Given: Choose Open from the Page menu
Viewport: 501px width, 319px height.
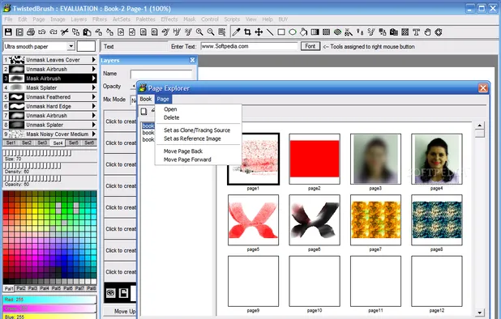Looking at the screenshot, I should [170, 109].
